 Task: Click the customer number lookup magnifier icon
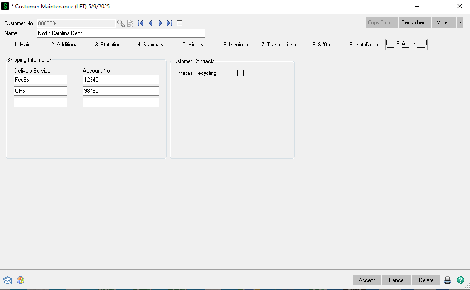tap(121, 23)
